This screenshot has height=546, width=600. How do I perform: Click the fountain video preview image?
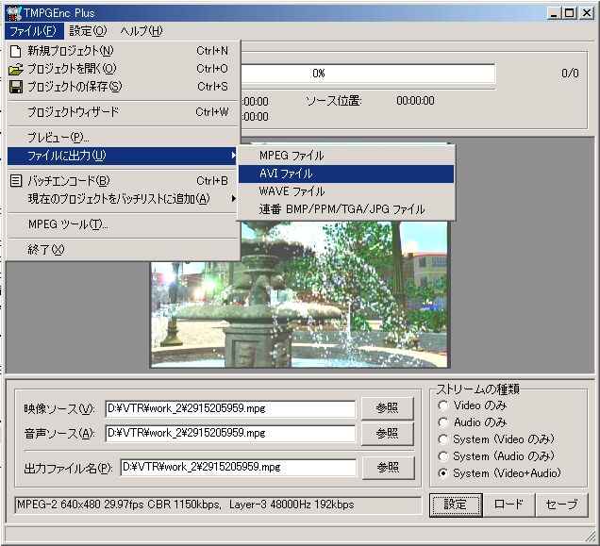pyautogui.click(x=300, y=294)
